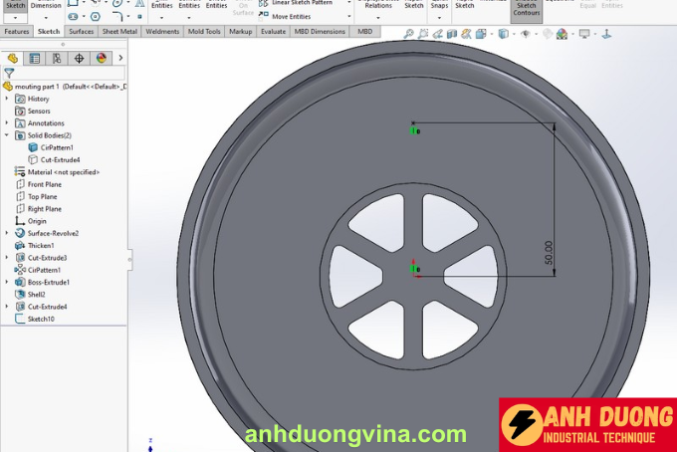Select Sketch10 in the feature tree
677x452 pixels.
pyautogui.click(x=41, y=319)
